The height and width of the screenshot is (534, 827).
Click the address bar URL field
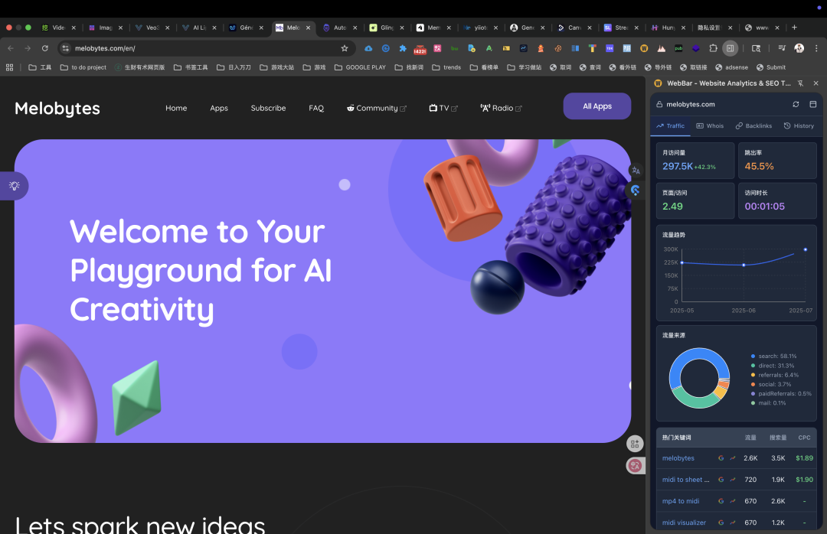coord(206,48)
